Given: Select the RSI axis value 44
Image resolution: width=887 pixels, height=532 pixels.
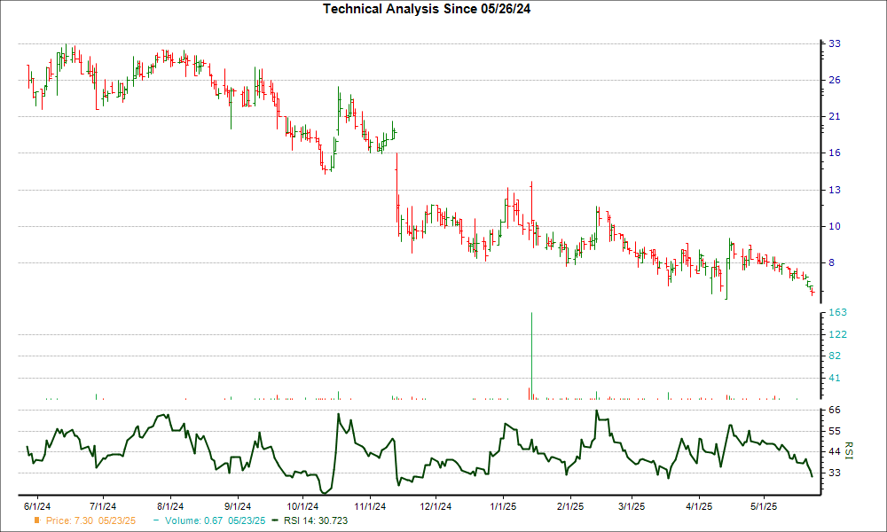Looking at the screenshot, I should point(835,451).
